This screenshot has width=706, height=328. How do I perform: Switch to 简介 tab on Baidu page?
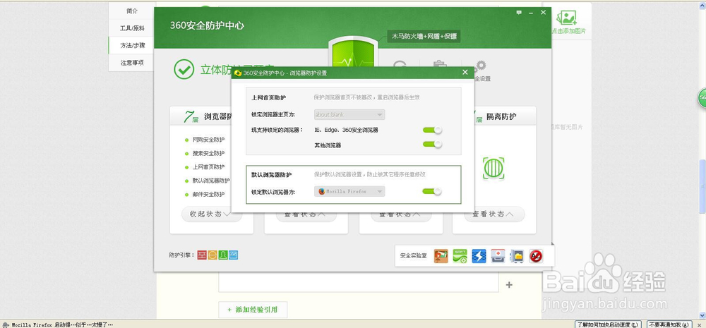click(132, 11)
